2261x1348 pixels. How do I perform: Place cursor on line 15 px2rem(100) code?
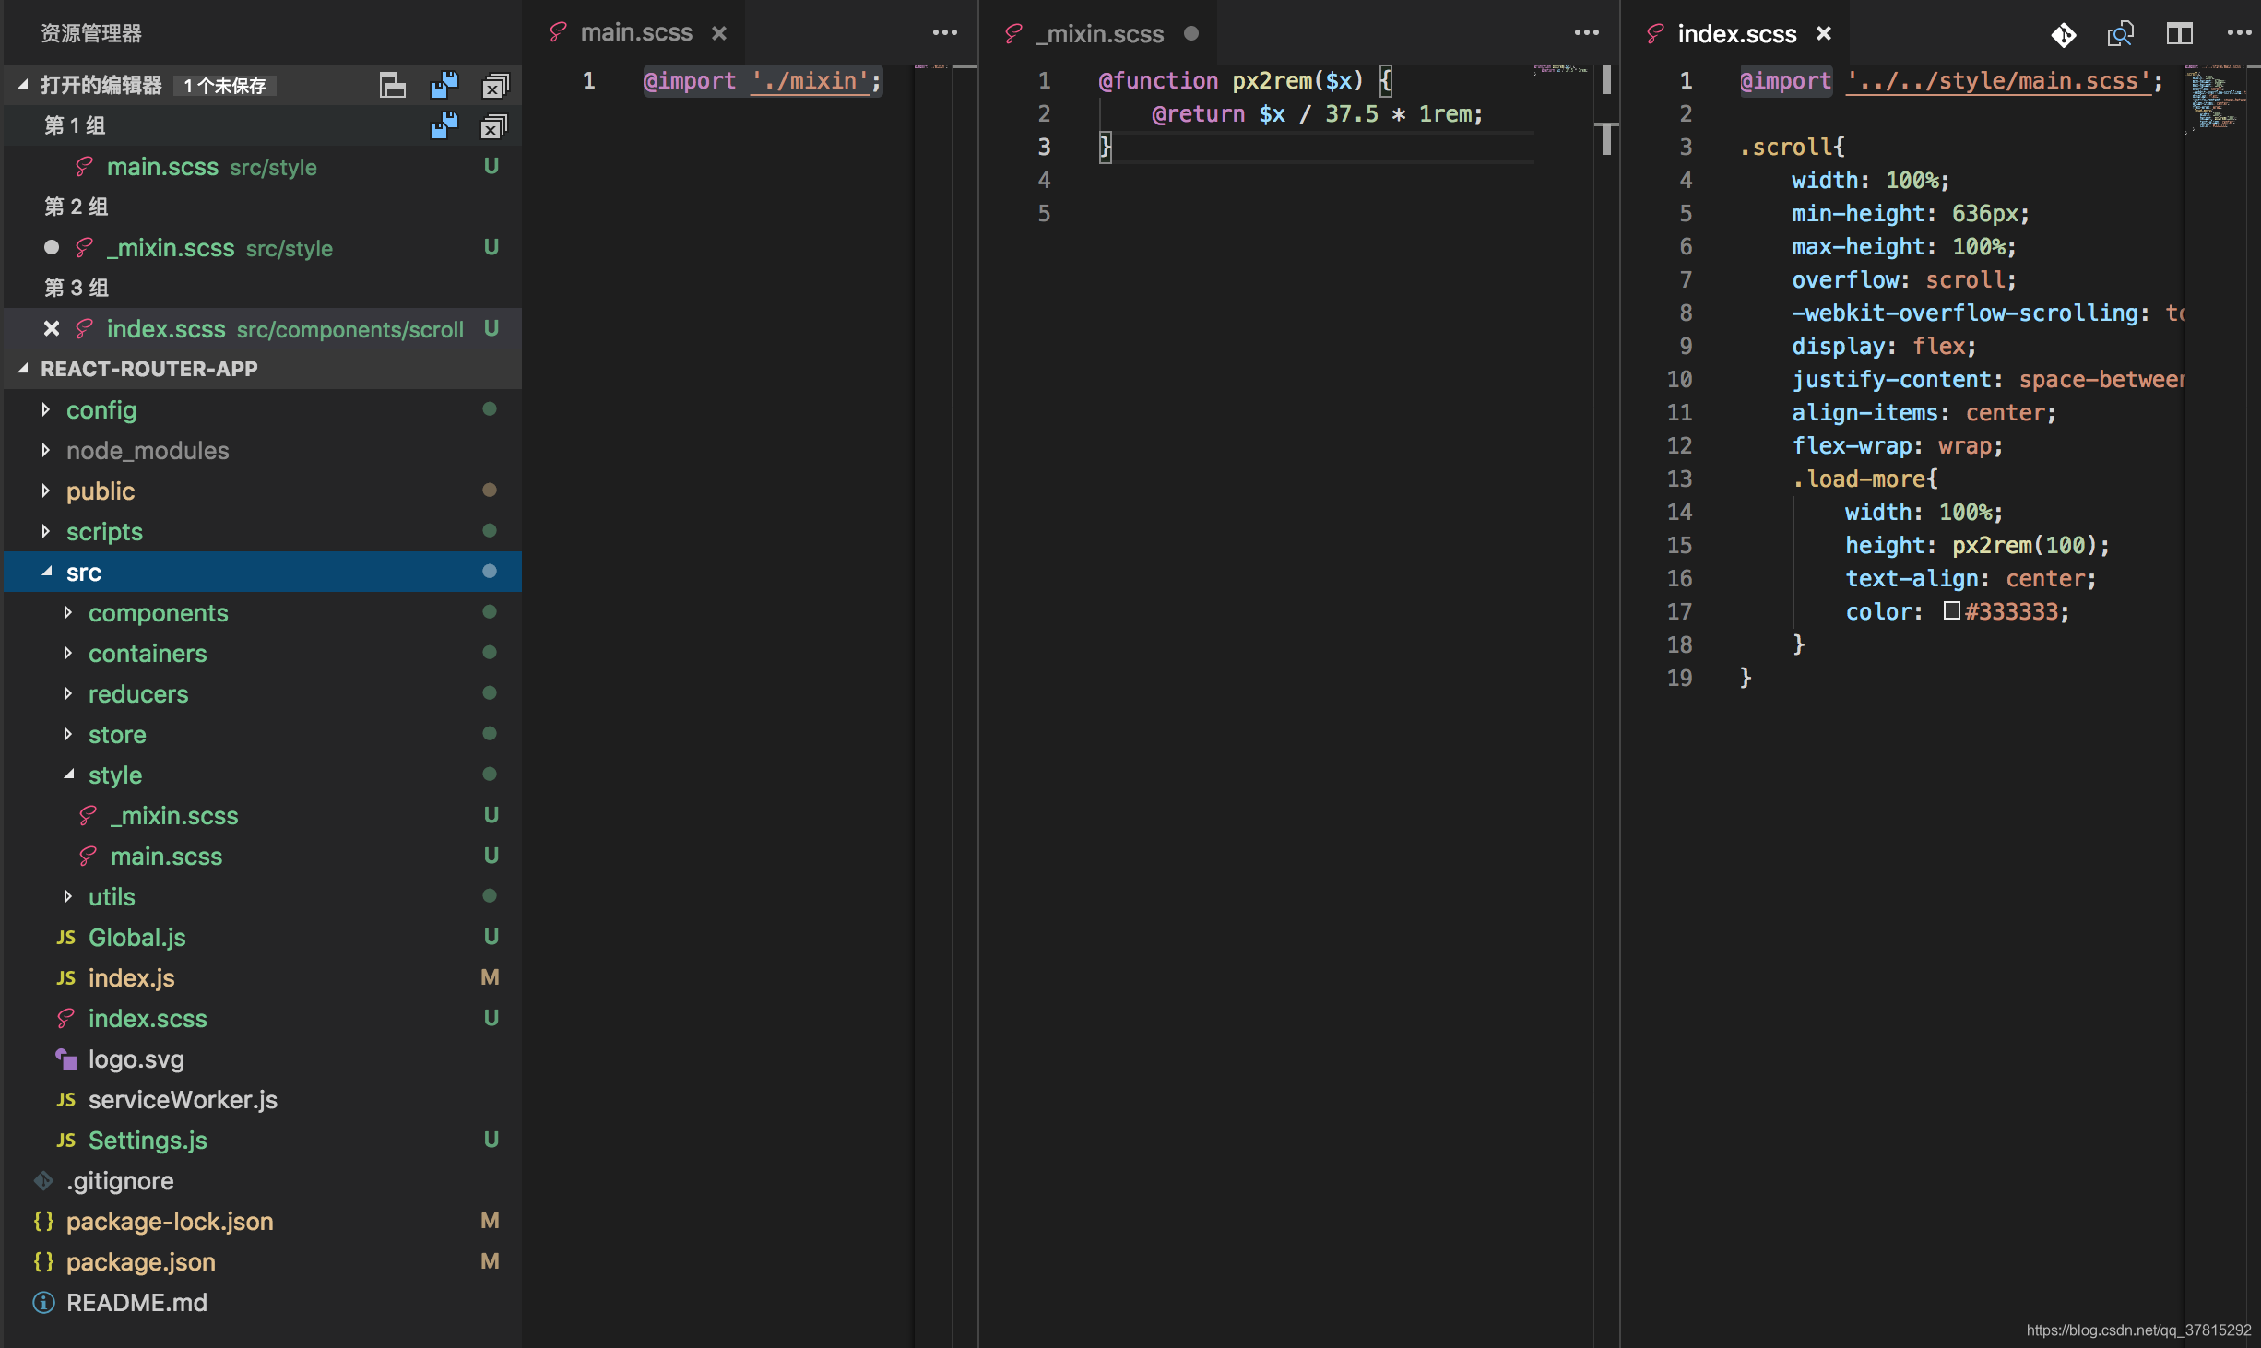(2030, 545)
